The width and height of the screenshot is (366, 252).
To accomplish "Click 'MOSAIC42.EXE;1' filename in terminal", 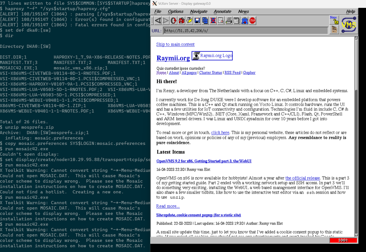I will tap(19, 68).
